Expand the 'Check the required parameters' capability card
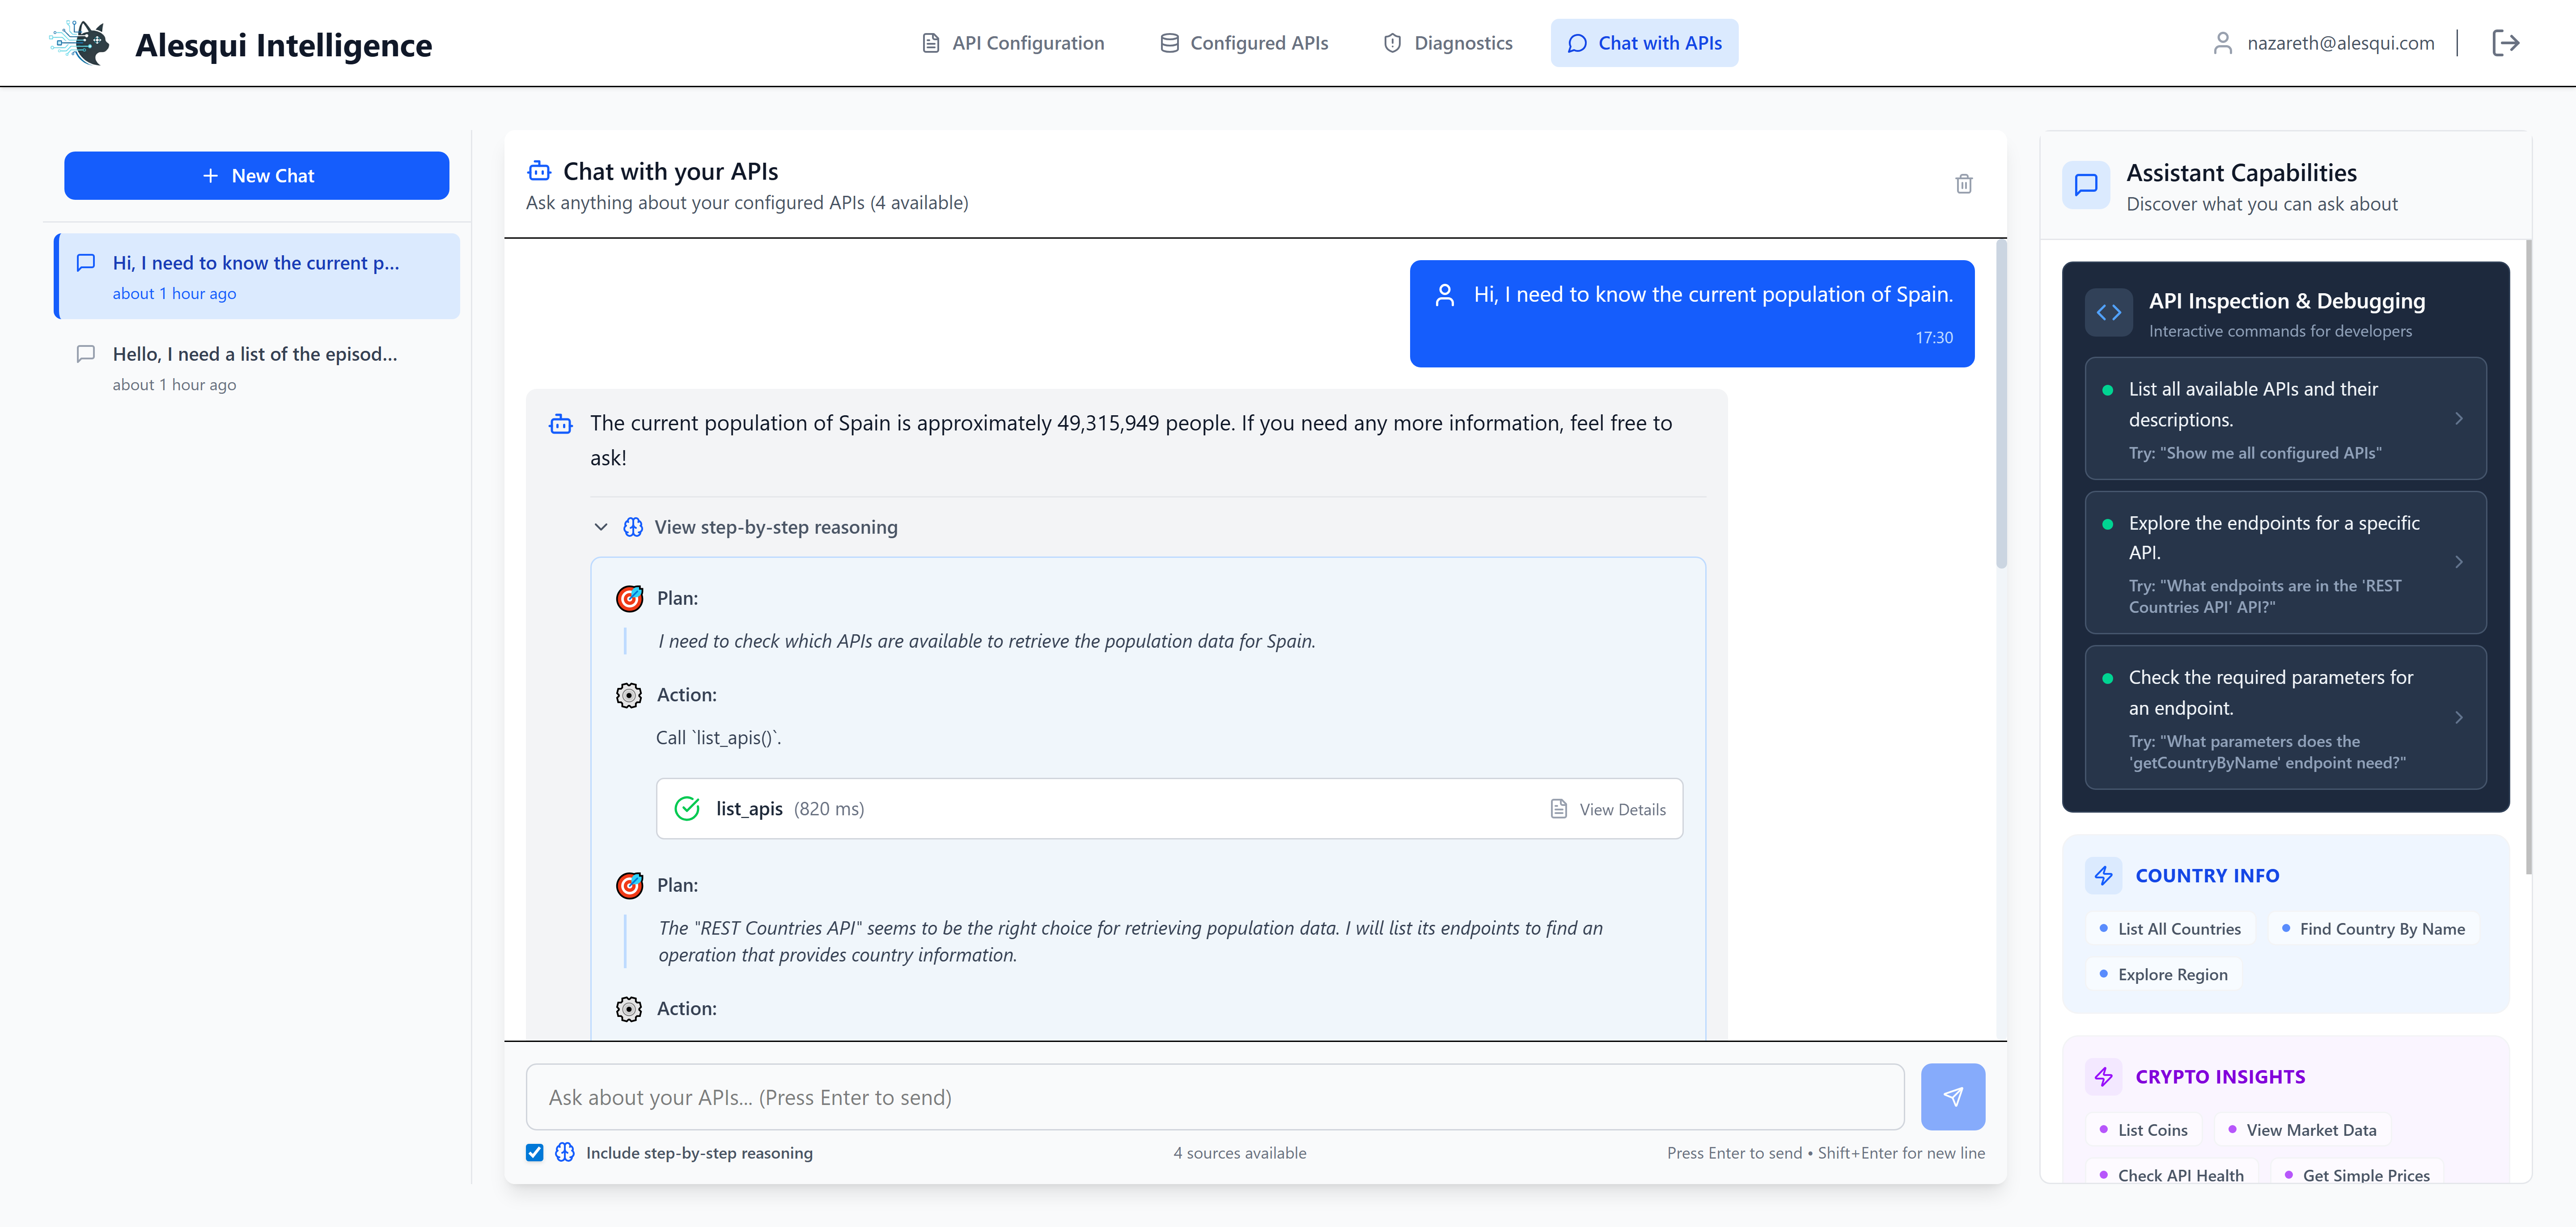Screen dimensions: 2576x1227 tap(2461, 718)
